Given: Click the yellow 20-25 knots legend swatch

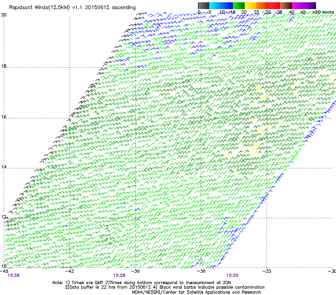Looking at the screenshot, I should 251,5.
